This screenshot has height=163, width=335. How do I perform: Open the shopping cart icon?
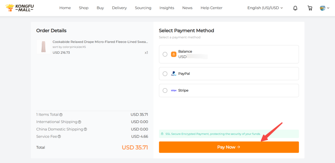[310, 8]
